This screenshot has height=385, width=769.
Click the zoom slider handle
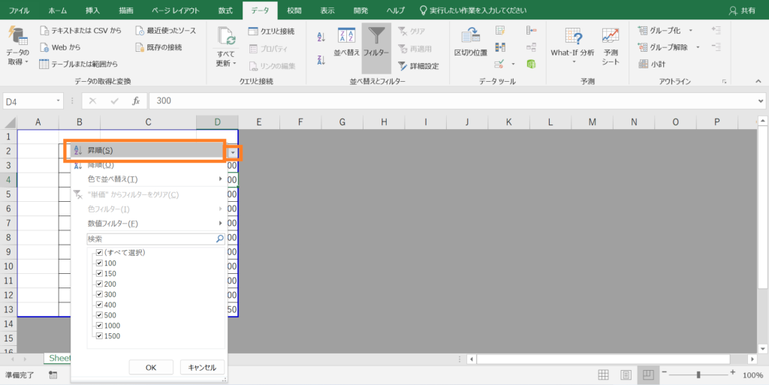click(x=698, y=375)
